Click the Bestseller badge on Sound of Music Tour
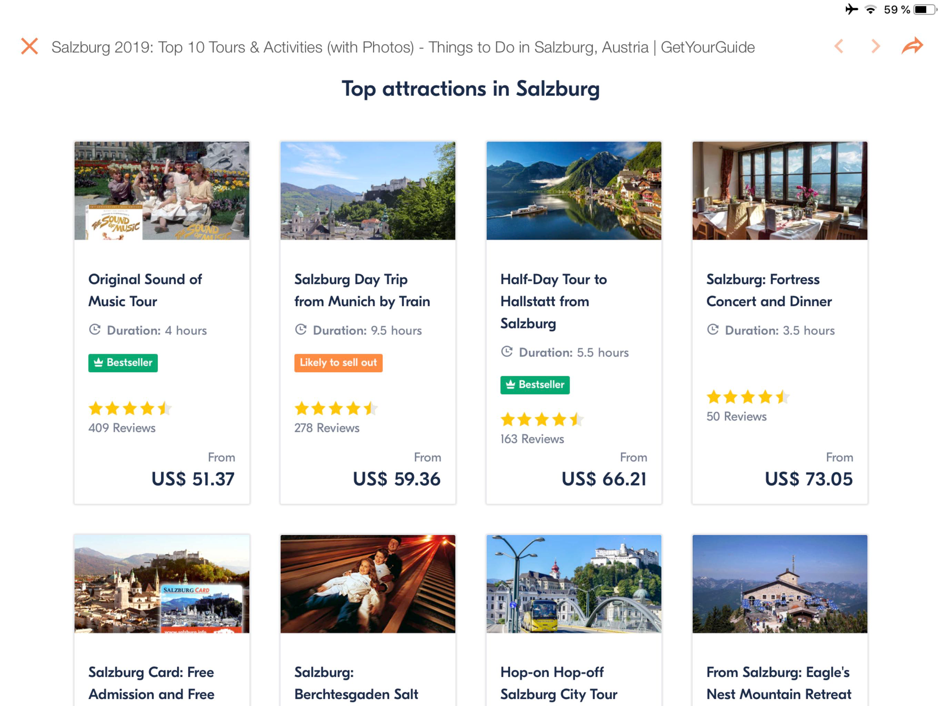This screenshot has width=942, height=706. pos(123,363)
